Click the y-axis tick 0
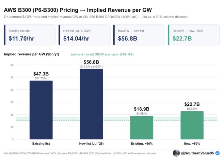This screenshot has width=222, height=159. click(x=13, y=139)
